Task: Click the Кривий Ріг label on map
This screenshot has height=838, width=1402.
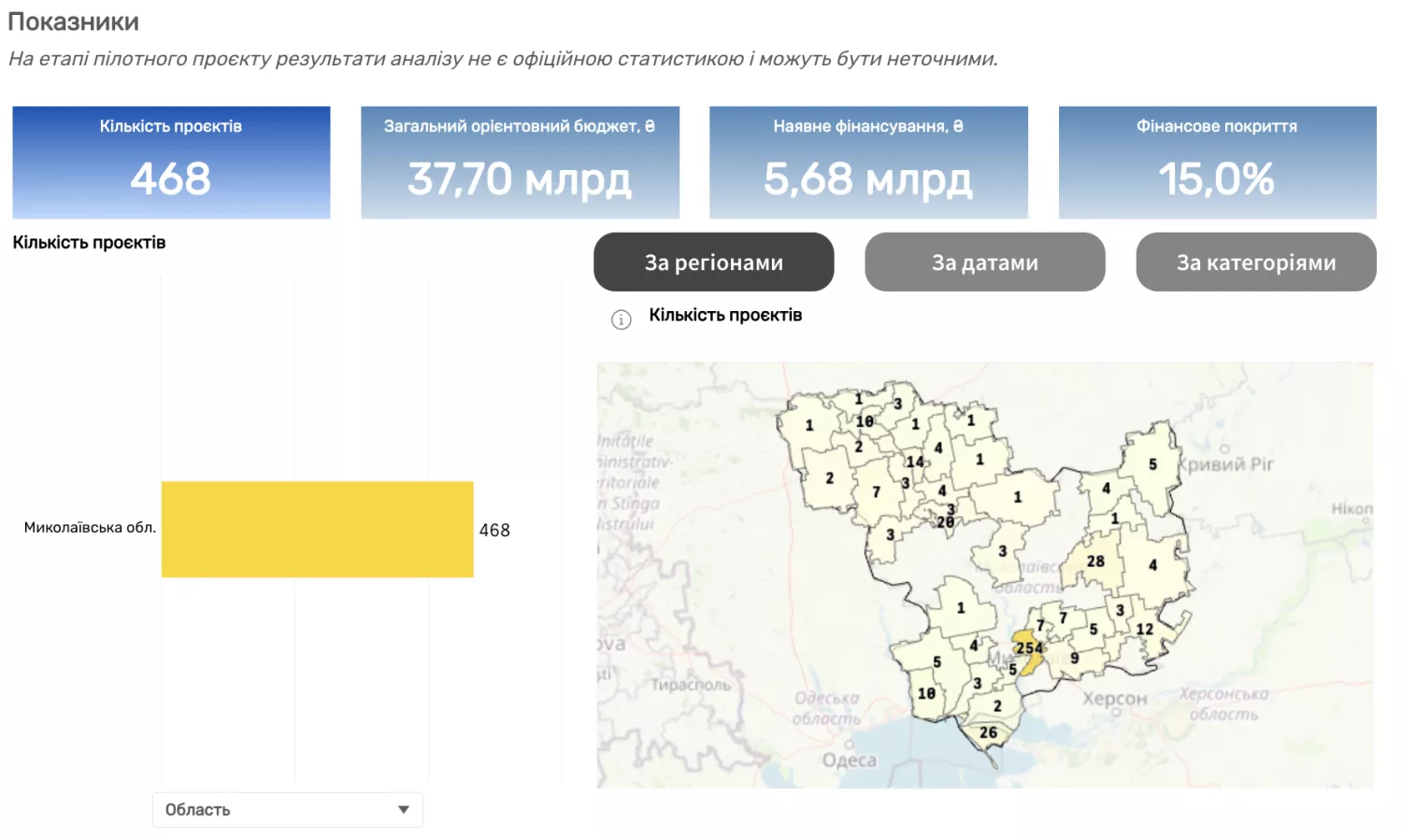Action: (1225, 464)
